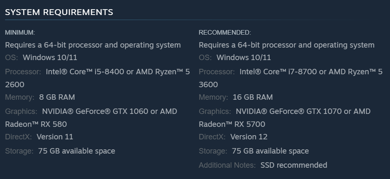Click the 8 GB RAM memory value
This screenshot has height=179, width=390.
[x=57, y=97]
